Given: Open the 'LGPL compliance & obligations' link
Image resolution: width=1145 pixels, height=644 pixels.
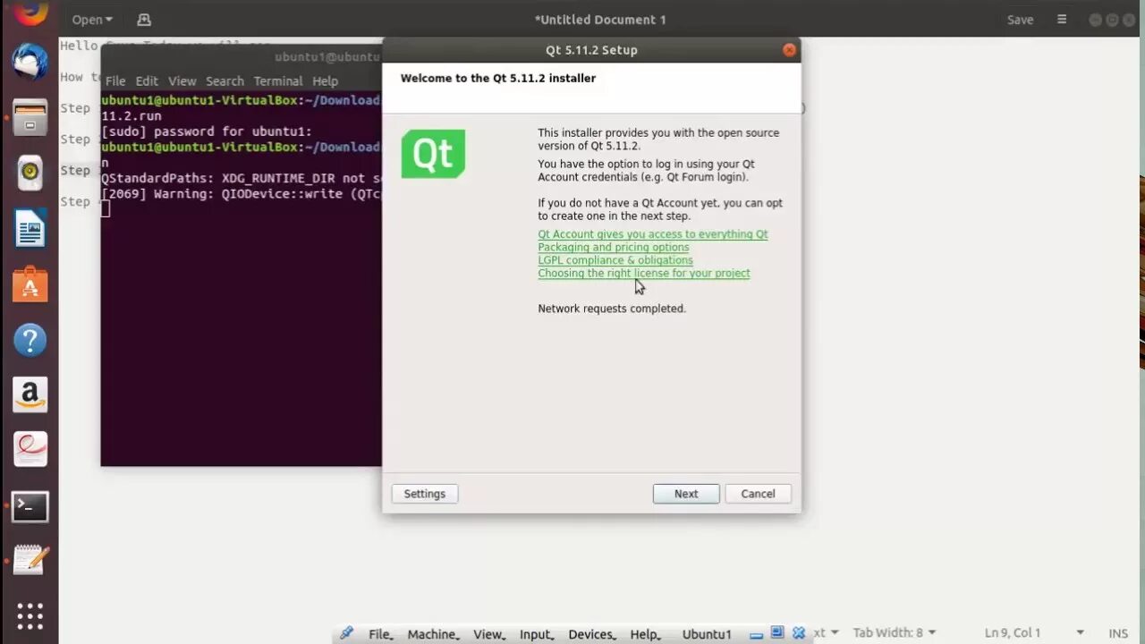Looking at the screenshot, I should 615,260.
